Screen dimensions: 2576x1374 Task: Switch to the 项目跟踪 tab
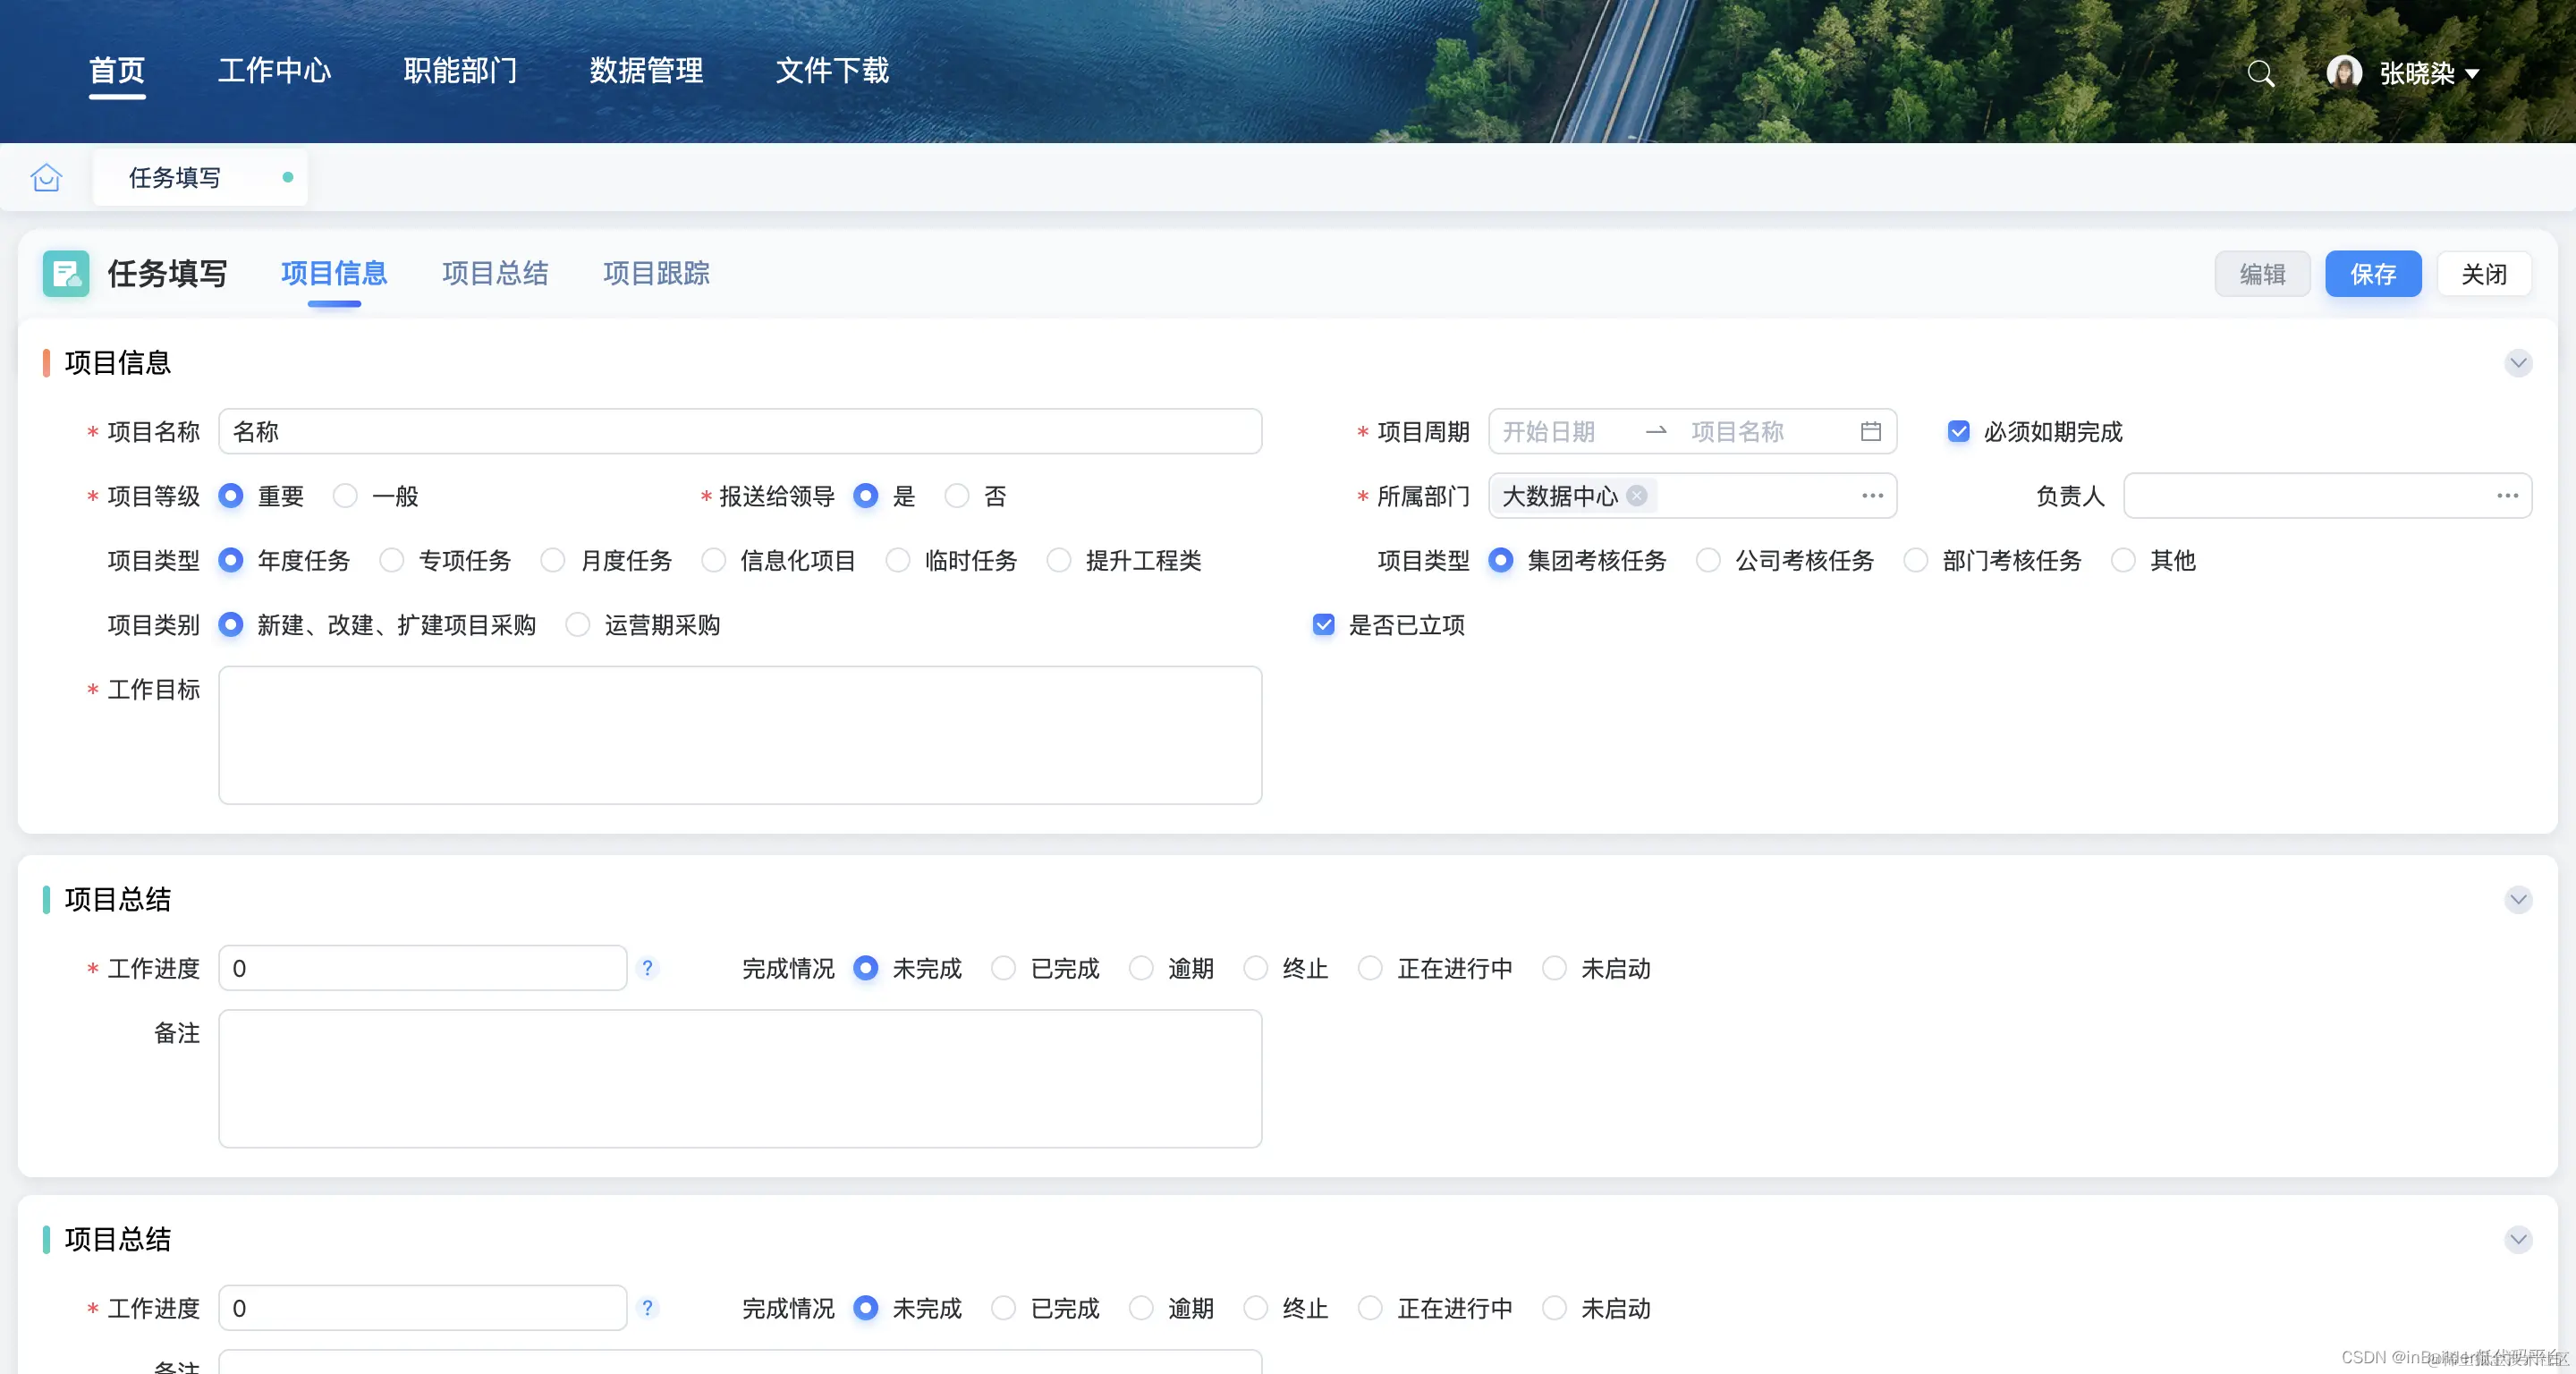[656, 273]
